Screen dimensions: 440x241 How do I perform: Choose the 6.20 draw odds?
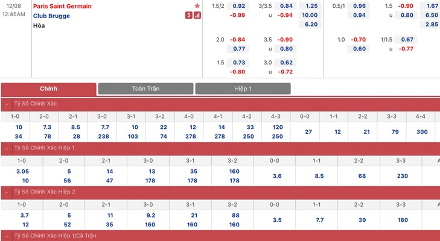pos(310,24)
